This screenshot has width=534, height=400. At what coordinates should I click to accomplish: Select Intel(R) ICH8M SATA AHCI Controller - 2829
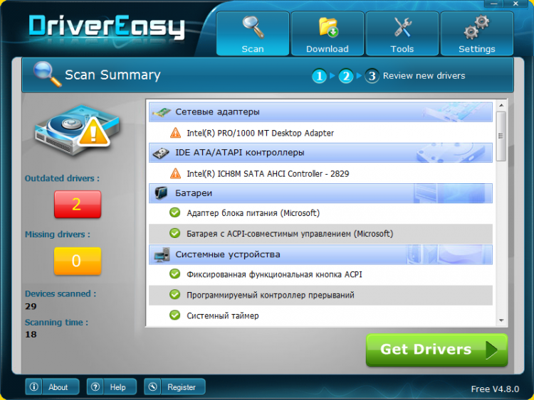point(268,173)
